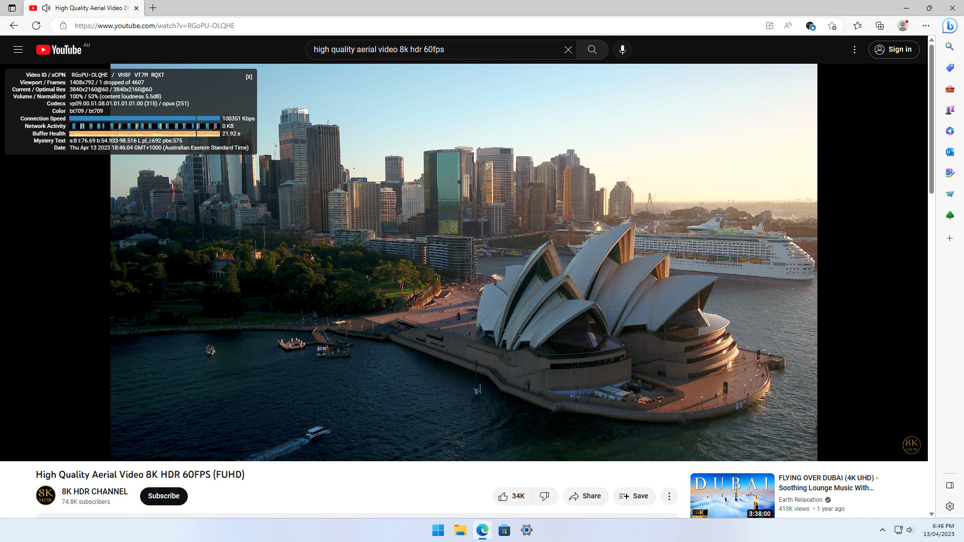Screen dimensions: 964x542
Task: Open the apps available icon in address bar
Action: pos(769,26)
